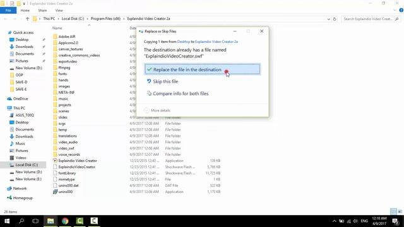Select ExplaindioVideoCreator Shockwave Flash file
This screenshot has width=404, height=227.
coord(76,167)
